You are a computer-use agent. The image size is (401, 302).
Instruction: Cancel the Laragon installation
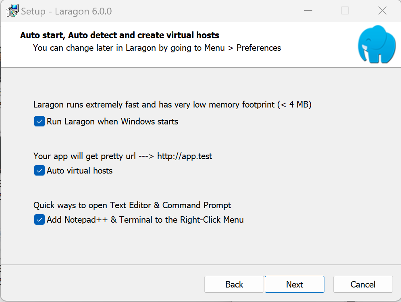[x=363, y=284]
